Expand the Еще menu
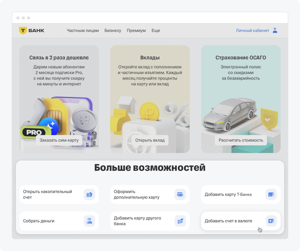The height and width of the screenshot is (251, 300). tap(156, 31)
